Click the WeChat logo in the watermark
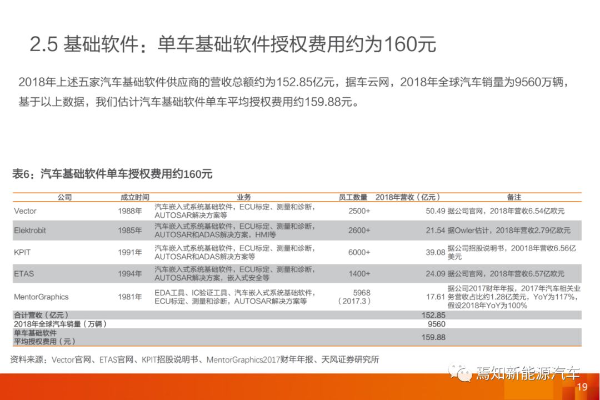The image size is (600, 400). coord(461,372)
